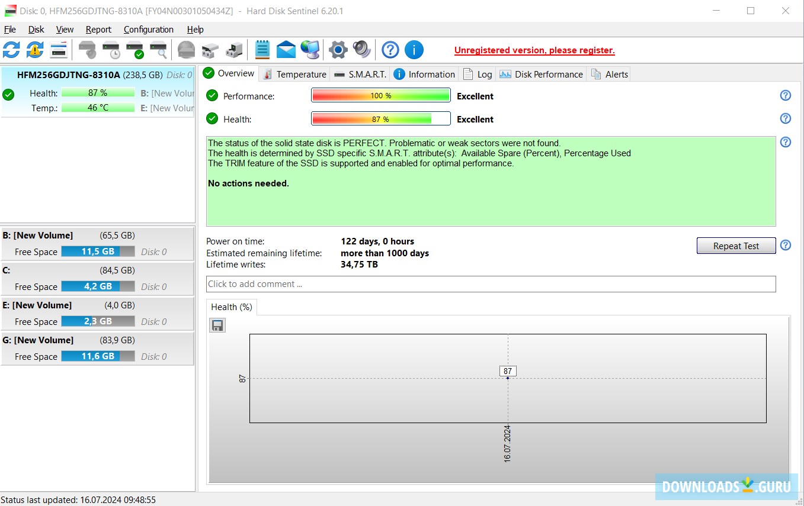Click the blue info icon in toolbar
This screenshot has width=804, height=506.
[414, 50]
